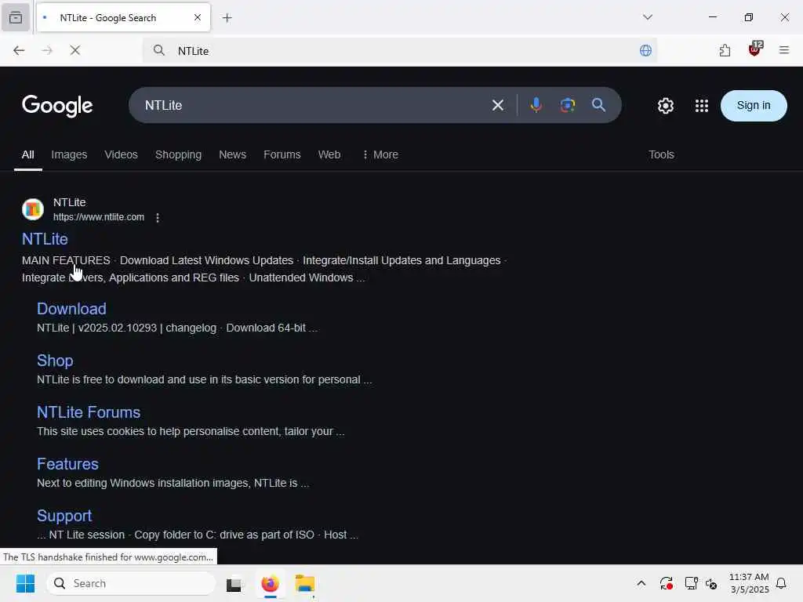Screen dimensions: 803x602
Task: Open the translate page globe icon
Action: click(x=645, y=50)
